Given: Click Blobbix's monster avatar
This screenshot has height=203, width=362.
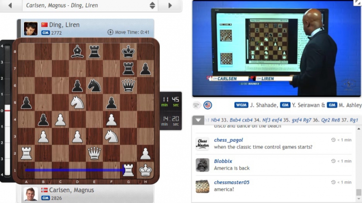Looking at the screenshot, I should click(x=202, y=165).
